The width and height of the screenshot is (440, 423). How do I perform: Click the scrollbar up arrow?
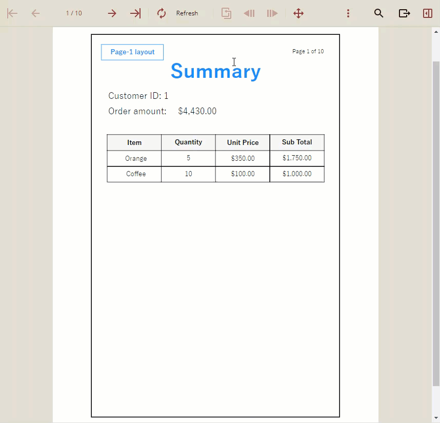[436, 32]
